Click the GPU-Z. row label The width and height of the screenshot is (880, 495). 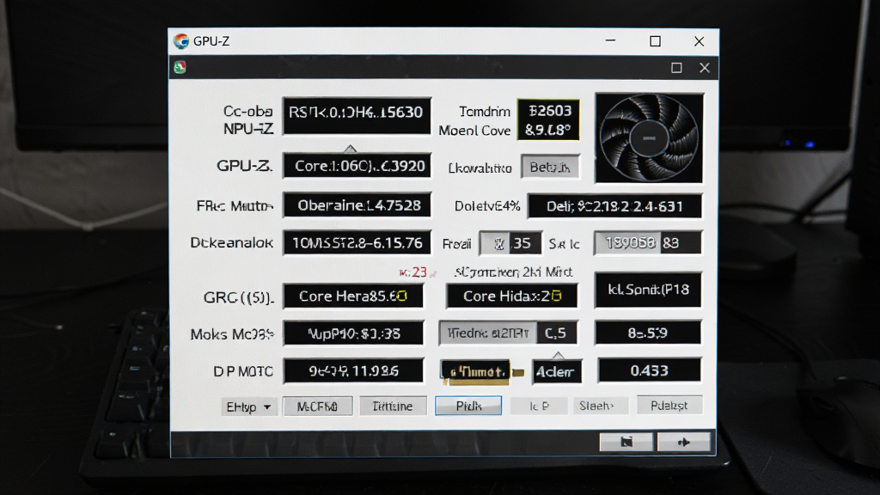pyautogui.click(x=245, y=166)
